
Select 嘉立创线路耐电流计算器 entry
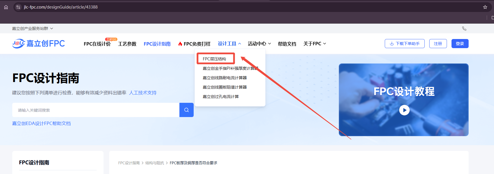click(x=225, y=78)
